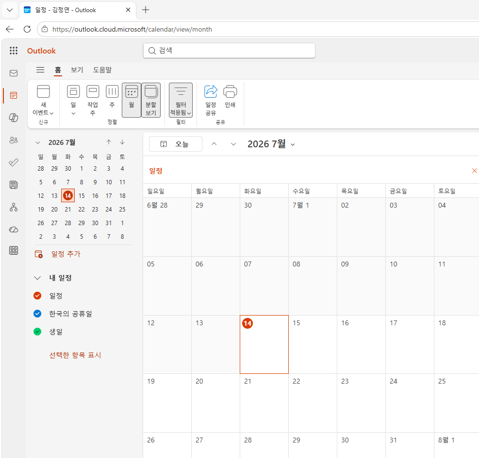Collapse the 내 일정 group
479x458 pixels.
[x=37, y=278]
